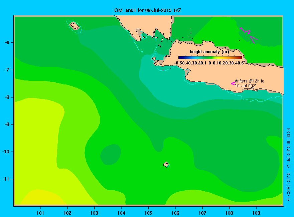
Task: Click the dark green circular eddy near 104E 10S
Action: coord(111,155)
